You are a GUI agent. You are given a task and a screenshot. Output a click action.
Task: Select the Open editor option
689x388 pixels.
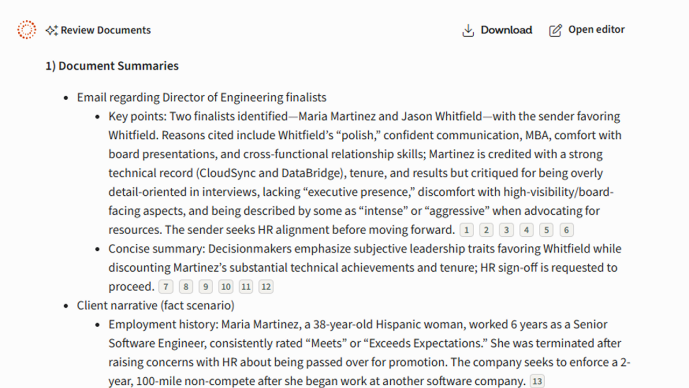coord(596,30)
